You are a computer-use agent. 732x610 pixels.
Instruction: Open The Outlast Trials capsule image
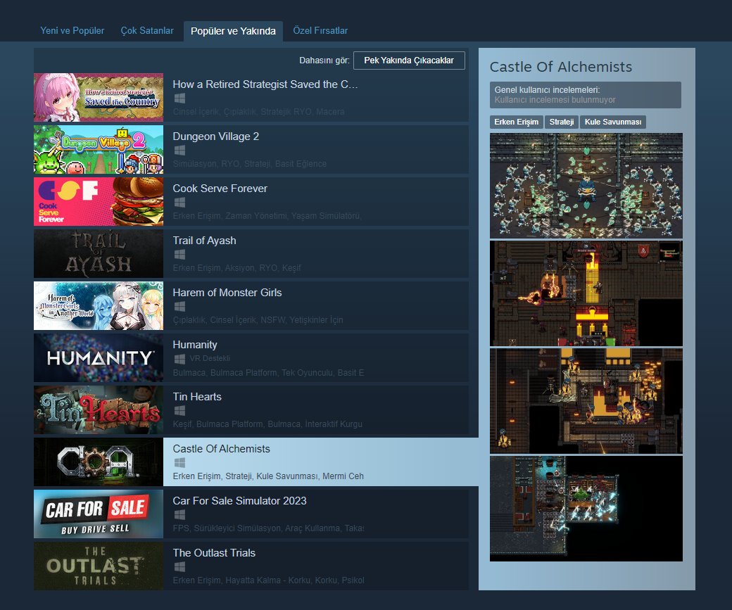[99, 566]
